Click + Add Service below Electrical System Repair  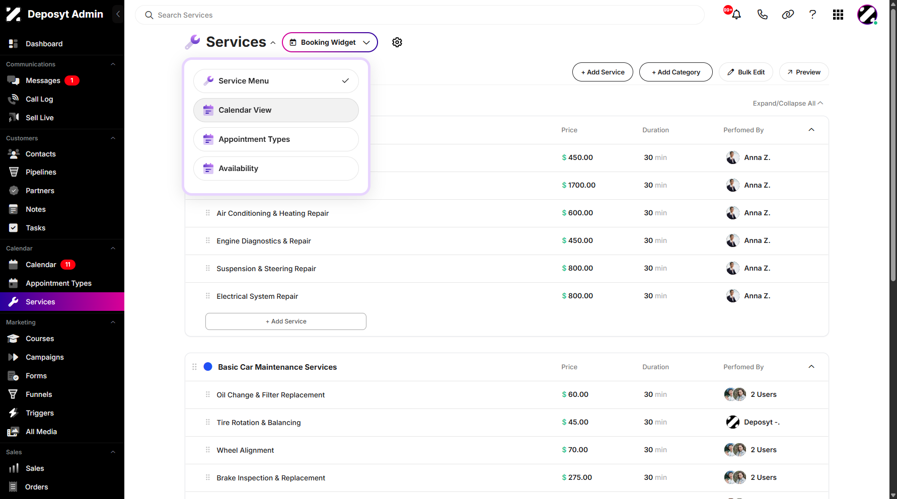click(x=285, y=321)
